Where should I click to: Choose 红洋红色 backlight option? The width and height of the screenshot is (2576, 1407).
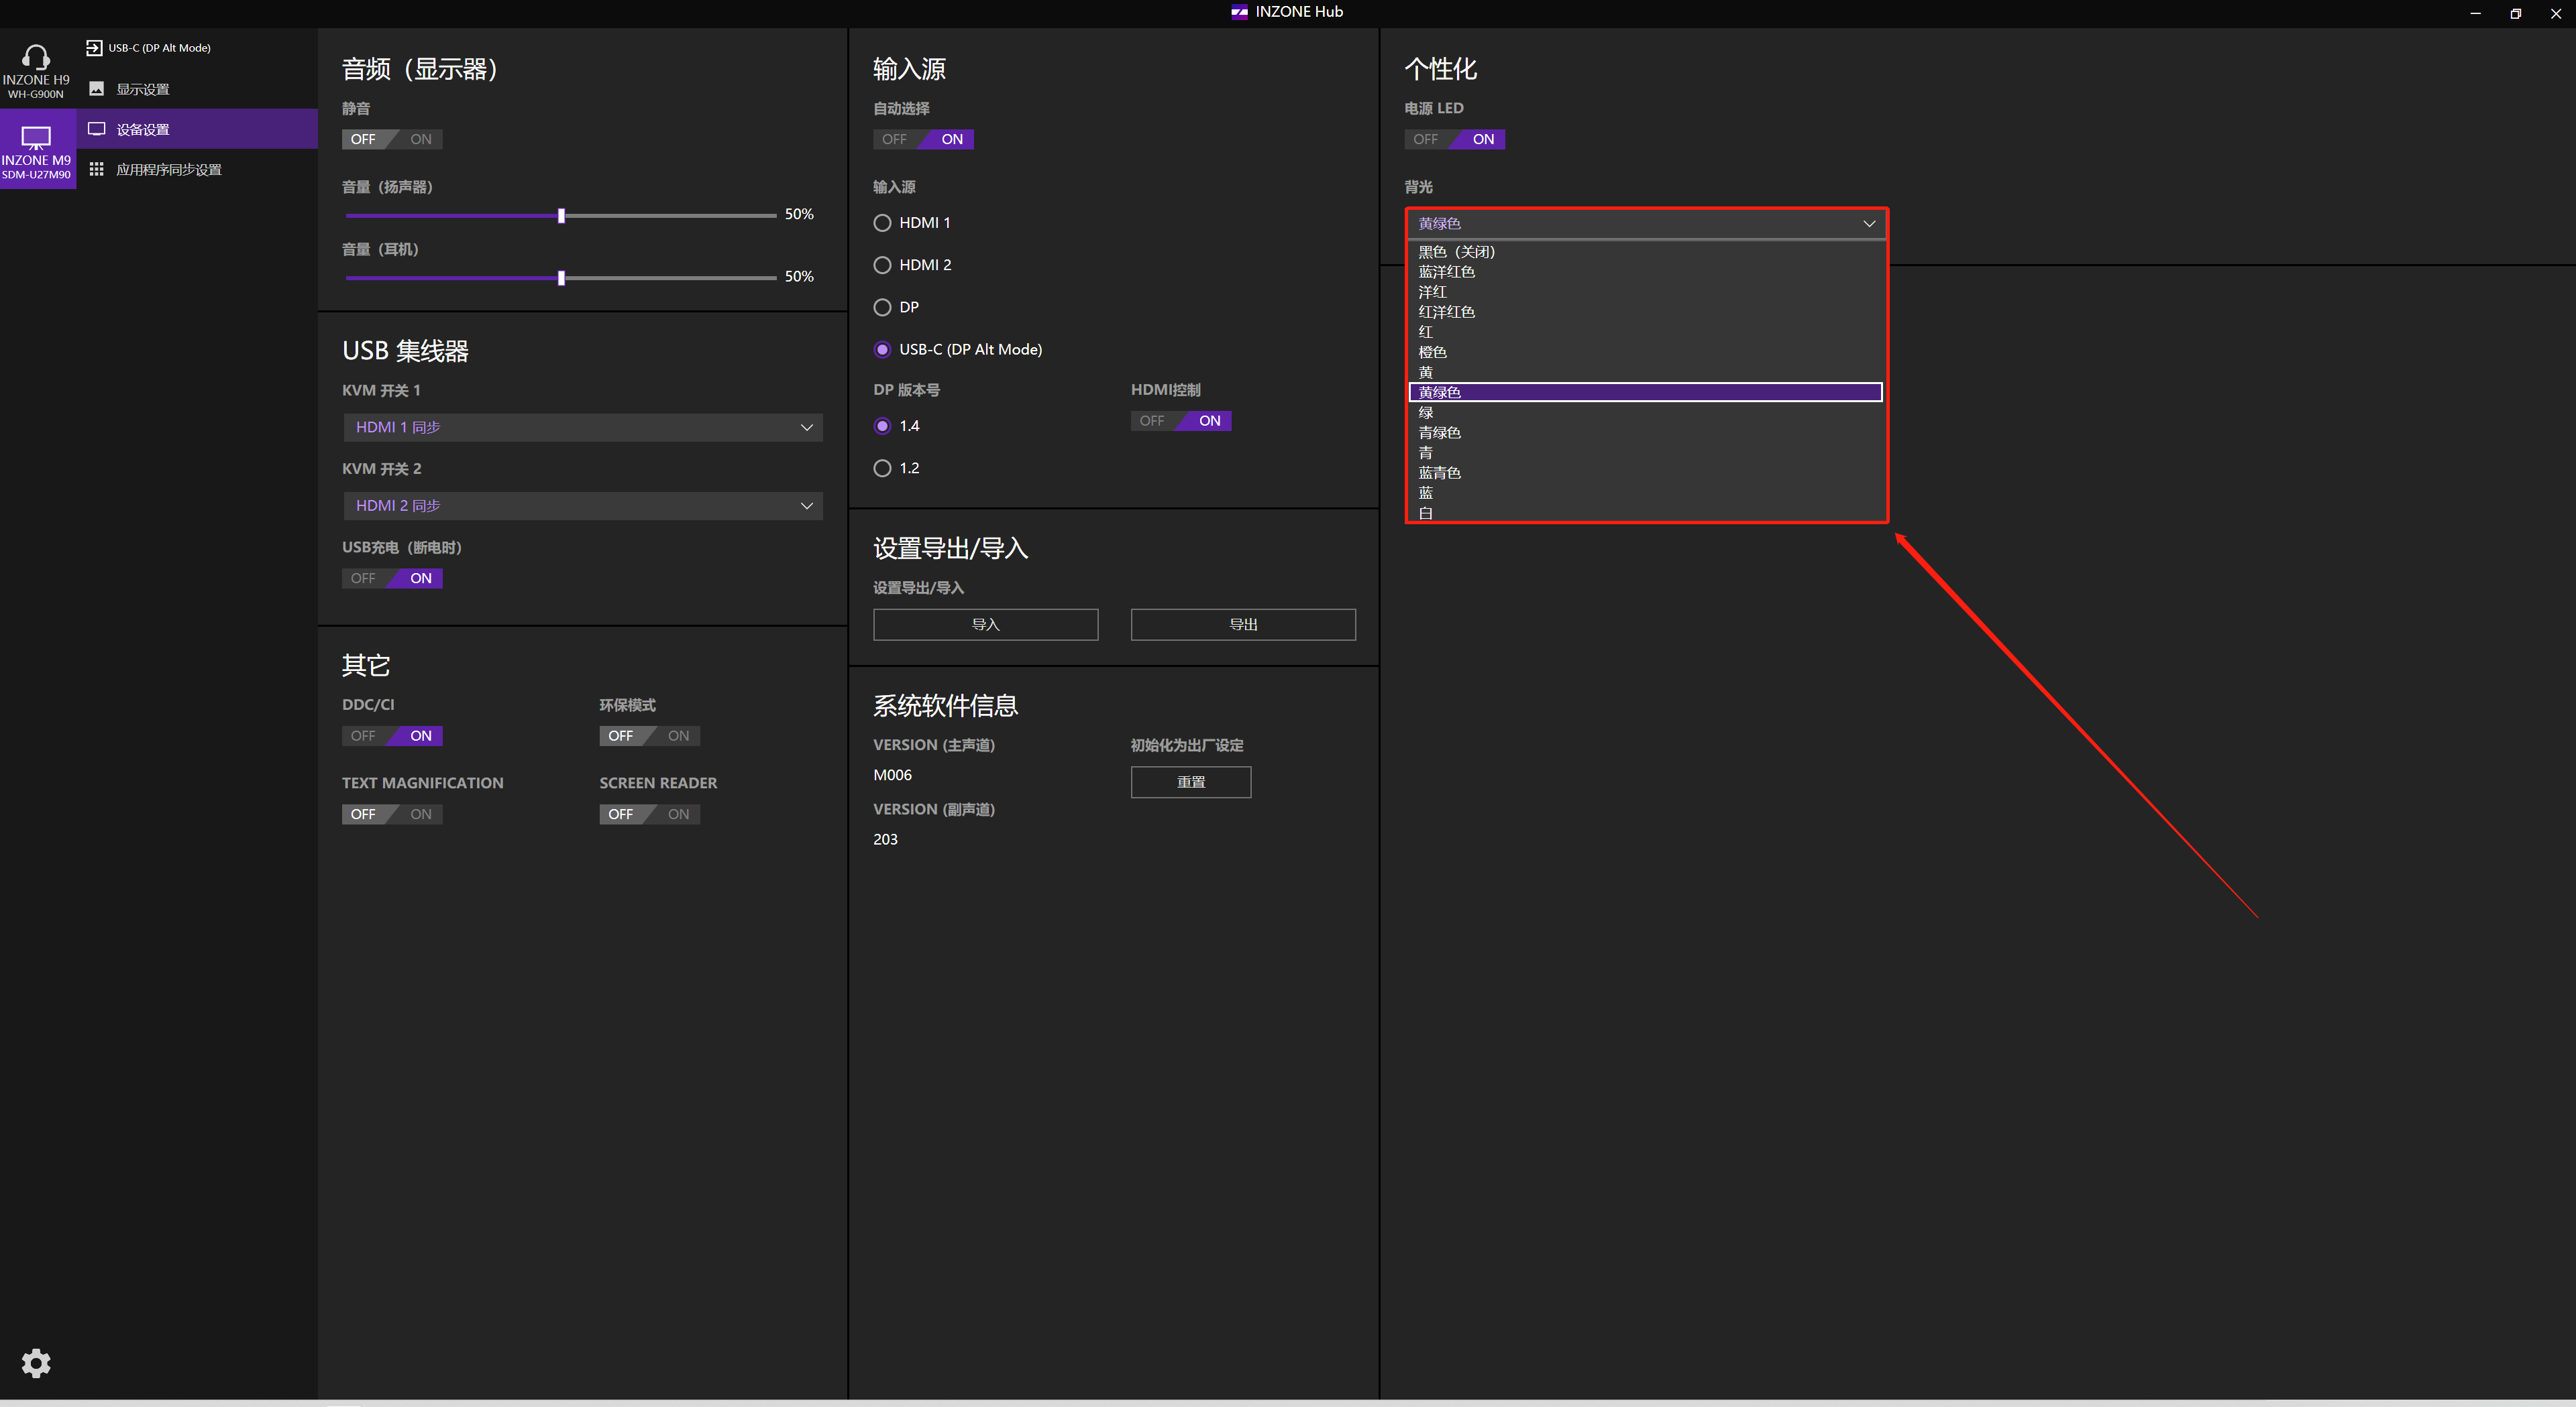point(1646,312)
